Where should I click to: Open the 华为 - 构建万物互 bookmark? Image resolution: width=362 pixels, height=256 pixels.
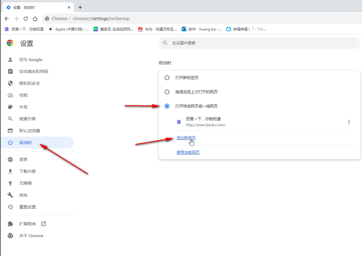coord(157,29)
